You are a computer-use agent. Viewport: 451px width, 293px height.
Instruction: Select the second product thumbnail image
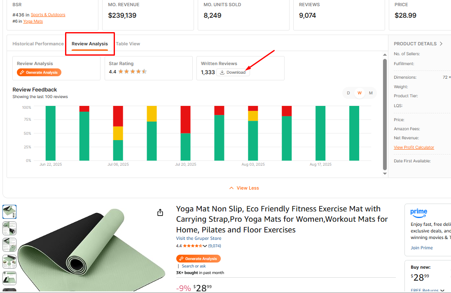click(9, 228)
